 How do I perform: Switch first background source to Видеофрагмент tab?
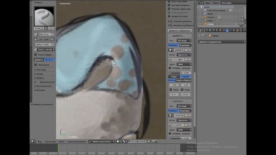click(x=185, y=45)
